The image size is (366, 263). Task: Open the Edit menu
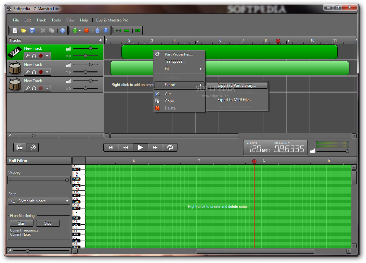pyautogui.click(x=28, y=20)
